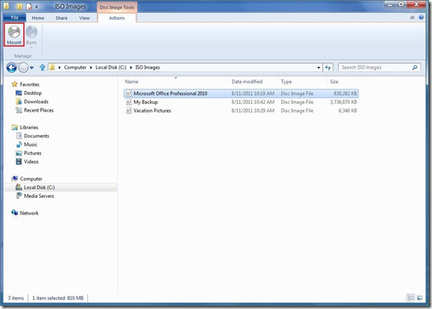Select Microsoft Office Professional 2010 image file
The image size is (432, 309).
[x=241, y=93]
